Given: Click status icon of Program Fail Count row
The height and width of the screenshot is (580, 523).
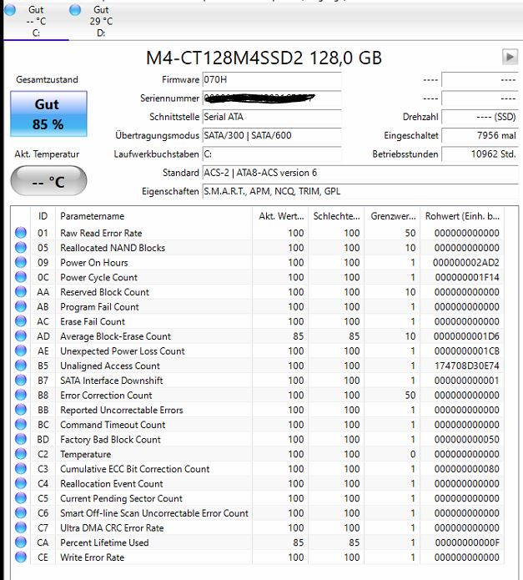Looking at the screenshot, I should point(21,306).
